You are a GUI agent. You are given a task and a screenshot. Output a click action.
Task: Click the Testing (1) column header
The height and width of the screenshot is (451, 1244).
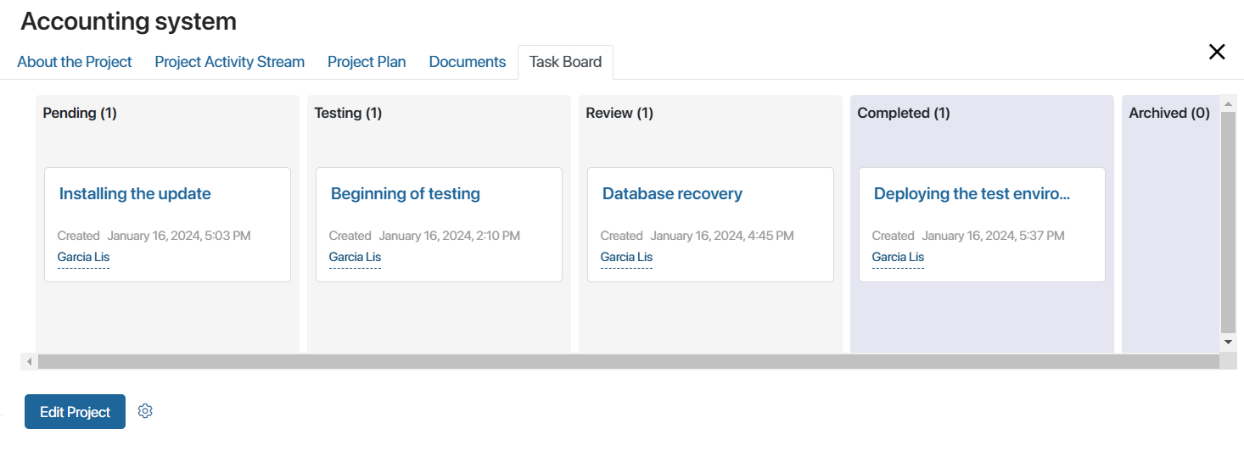[348, 113]
